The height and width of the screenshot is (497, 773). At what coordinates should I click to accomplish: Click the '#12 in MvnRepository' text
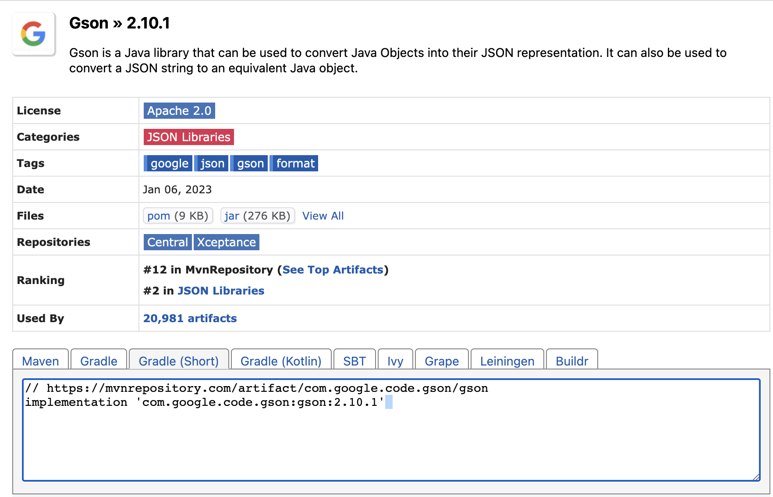point(208,270)
